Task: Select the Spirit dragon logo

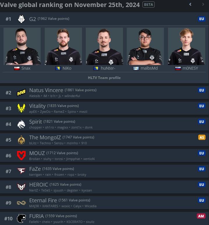Action: pyautogui.click(x=21, y=124)
